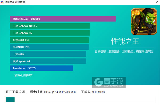The height and width of the screenshot is (105, 160).
Task: Click the 17.4 MB/223.9 MB size readout
Action: (x=64, y=92)
